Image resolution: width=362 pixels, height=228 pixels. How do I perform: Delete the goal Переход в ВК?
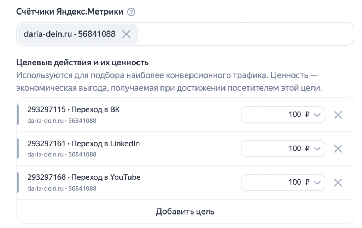click(338, 115)
